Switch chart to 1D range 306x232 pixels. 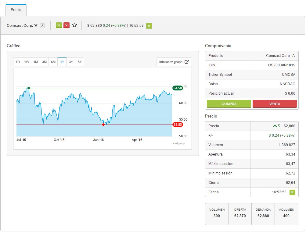18,62
